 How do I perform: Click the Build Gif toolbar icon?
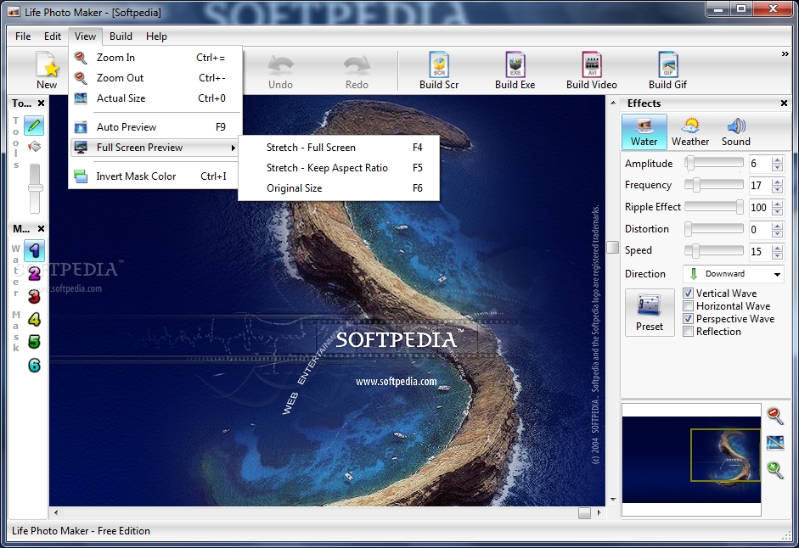pyautogui.click(x=667, y=70)
